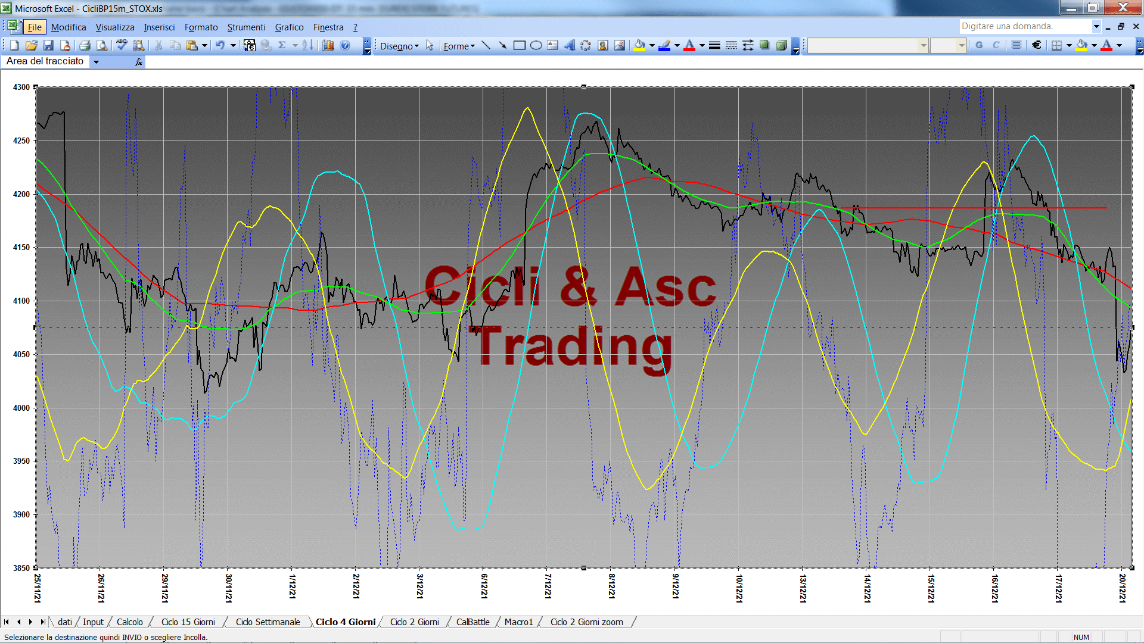Viewport: 1144px width, 643px height.
Task: Switch to the 'Ciclo 15 Giorni' sheet tab
Action: tap(188, 622)
